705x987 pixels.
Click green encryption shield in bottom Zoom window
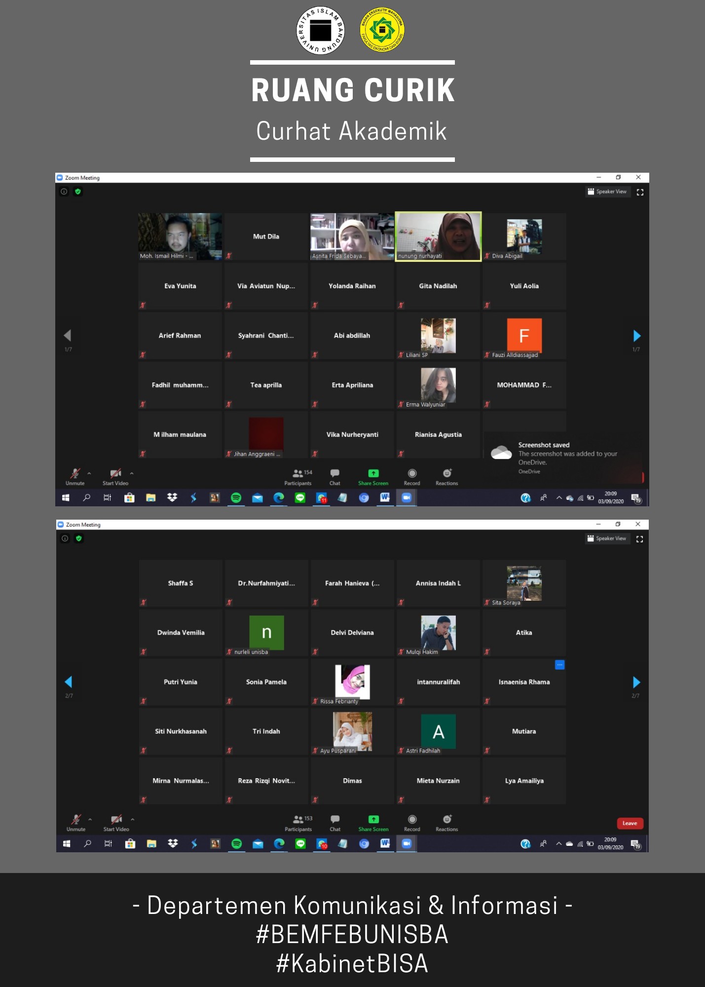click(78, 538)
